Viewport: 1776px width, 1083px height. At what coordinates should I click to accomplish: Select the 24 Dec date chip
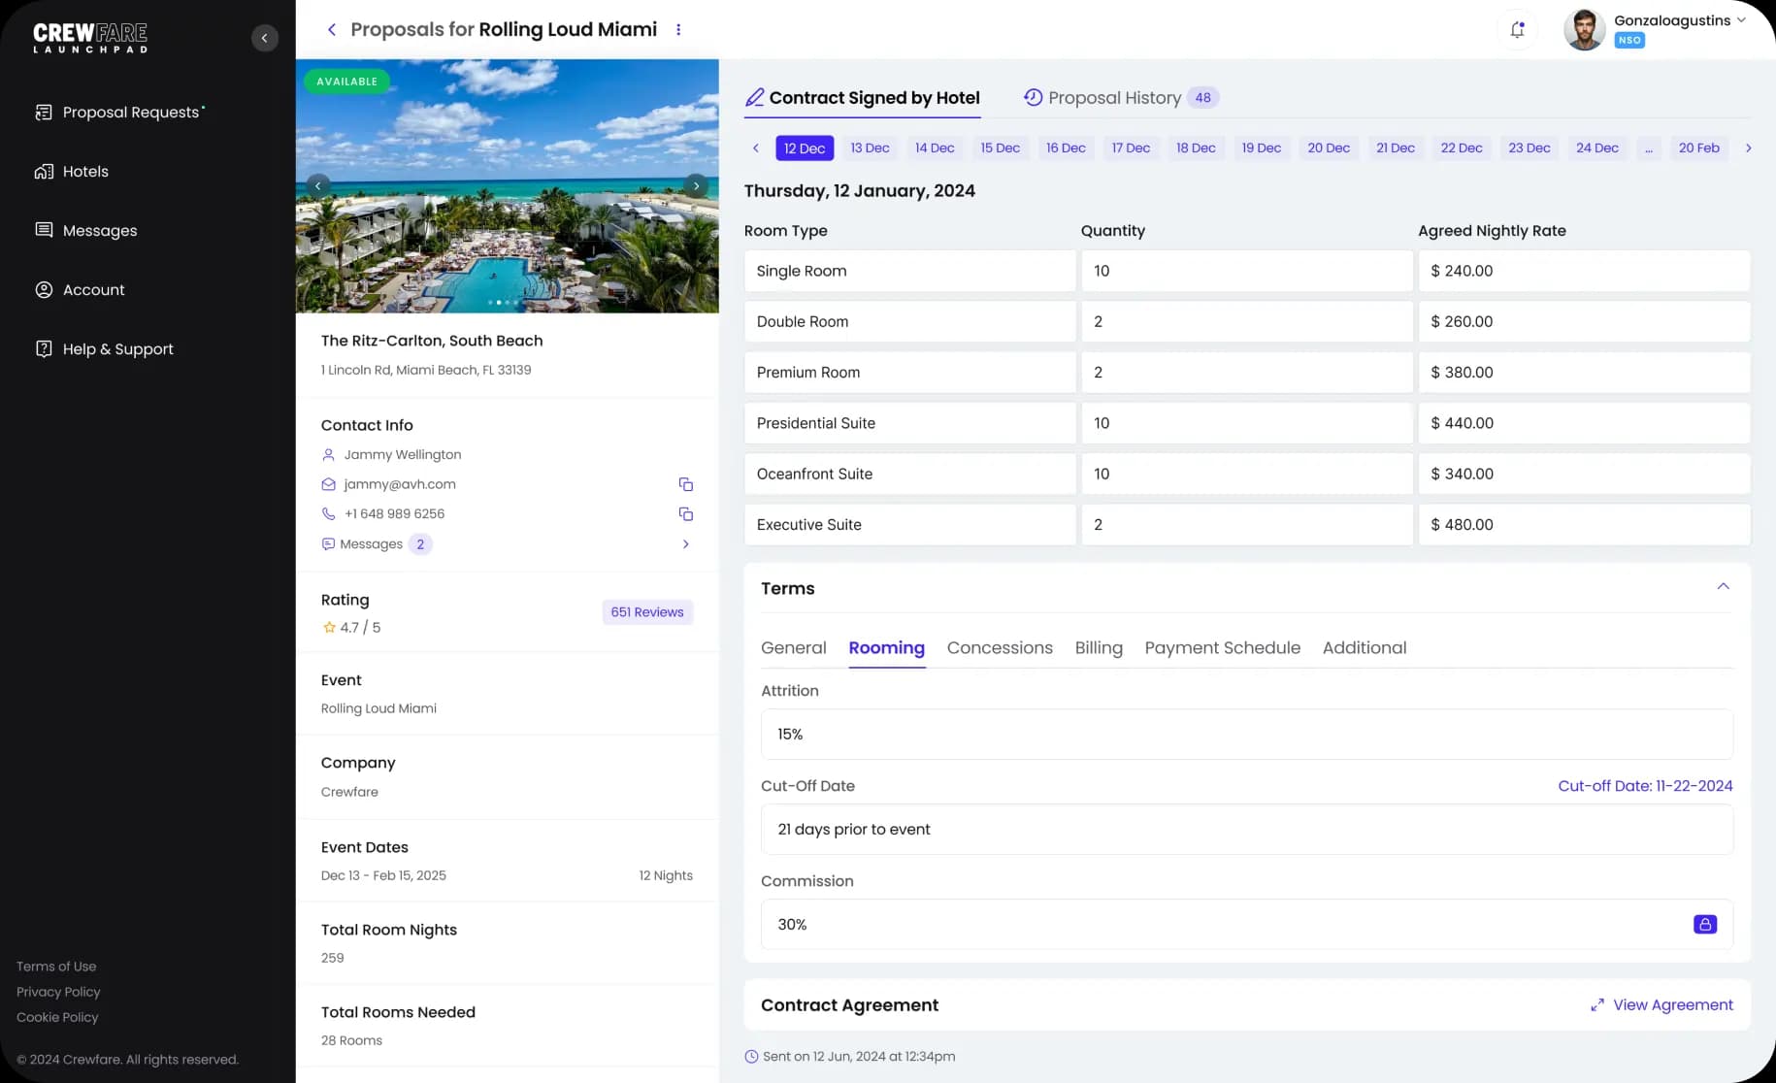point(1597,148)
